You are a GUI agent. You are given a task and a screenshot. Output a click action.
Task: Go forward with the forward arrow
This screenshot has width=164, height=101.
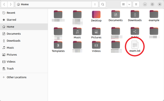11,4
